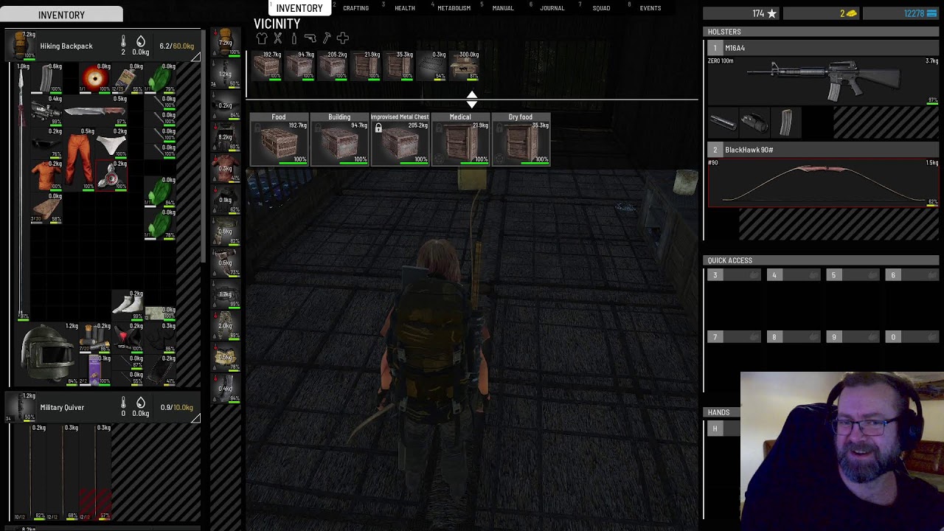Click the up arrow on vicinity divider

tap(472, 94)
